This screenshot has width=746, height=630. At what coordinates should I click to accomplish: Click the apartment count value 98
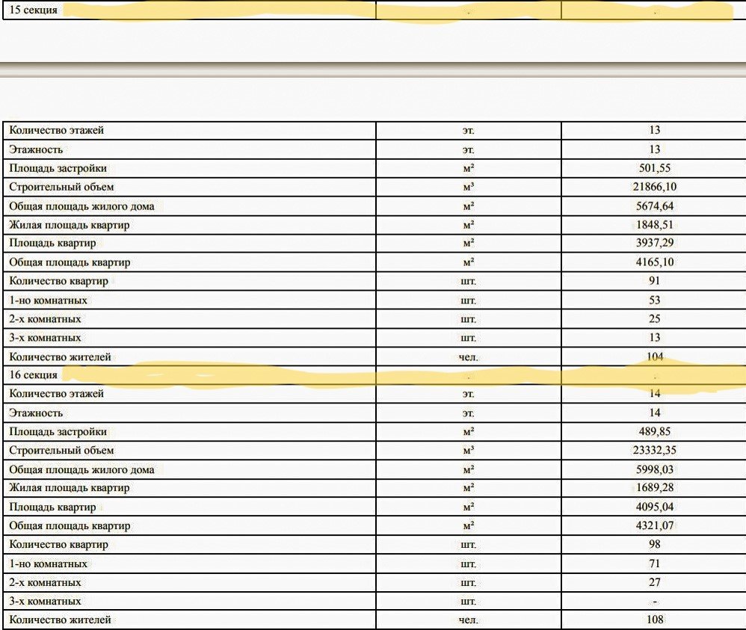[x=655, y=544]
